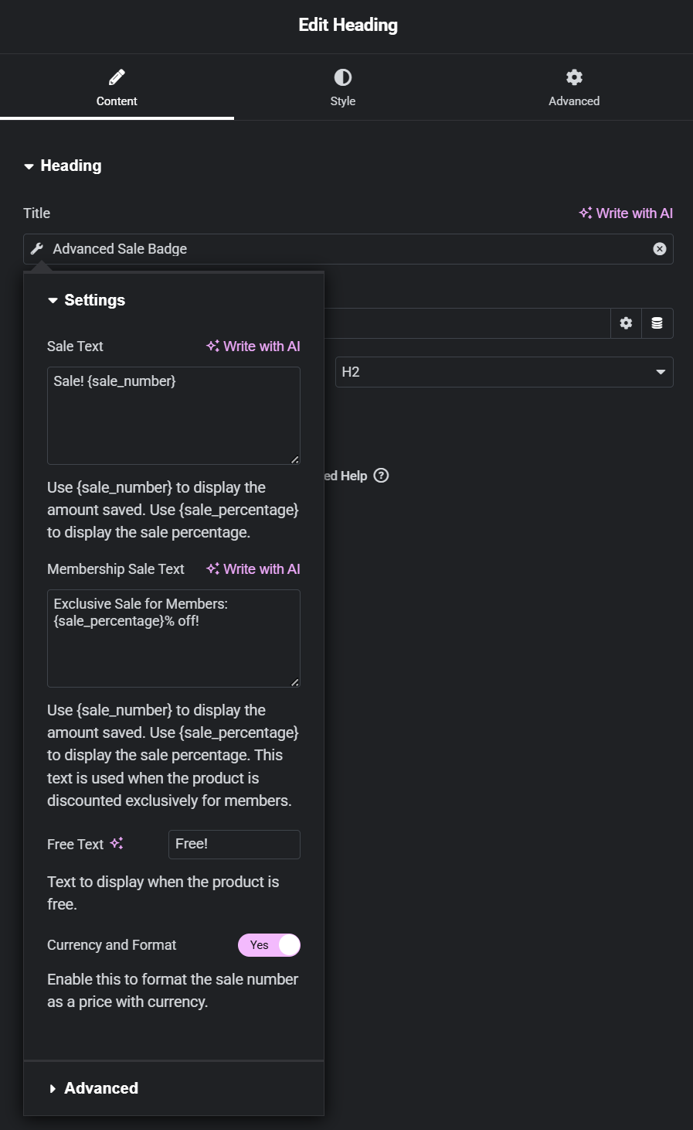Click the dynamic tags database icon
693x1130 pixels.
pyautogui.click(x=657, y=323)
